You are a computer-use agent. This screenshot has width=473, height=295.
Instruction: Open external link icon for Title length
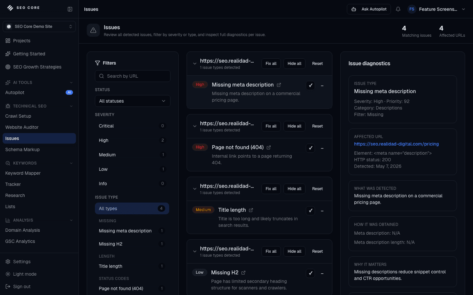[251, 210]
